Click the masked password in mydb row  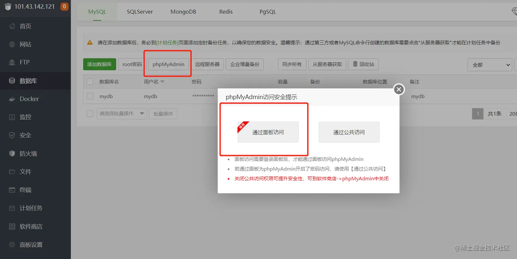click(203, 96)
